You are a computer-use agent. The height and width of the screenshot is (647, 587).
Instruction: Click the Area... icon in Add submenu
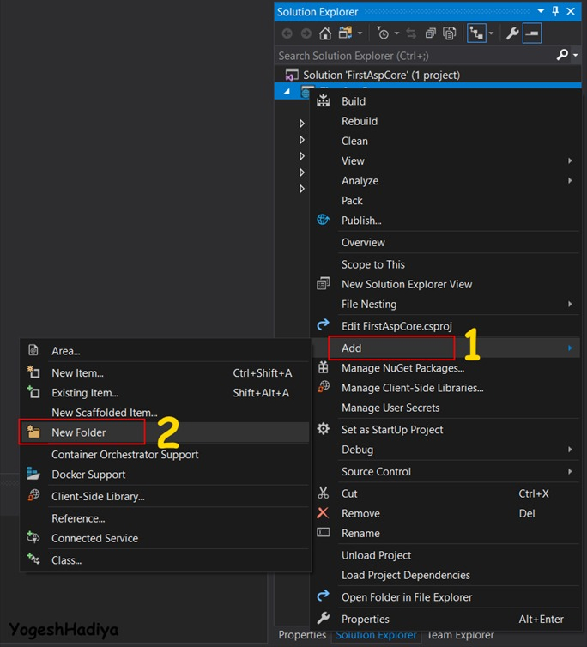pyautogui.click(x=33, y=350)
